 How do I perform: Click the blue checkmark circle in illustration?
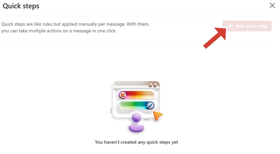[x=150, y=106]
